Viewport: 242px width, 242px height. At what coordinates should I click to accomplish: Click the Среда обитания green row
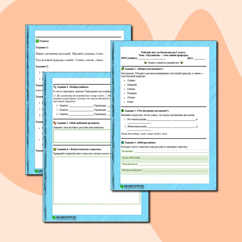(164, 159)
